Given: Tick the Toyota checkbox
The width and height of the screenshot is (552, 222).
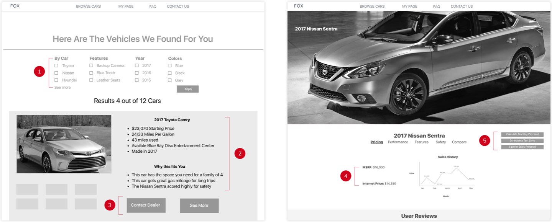Looking at the screenshot, I should [x=56, y=66].
